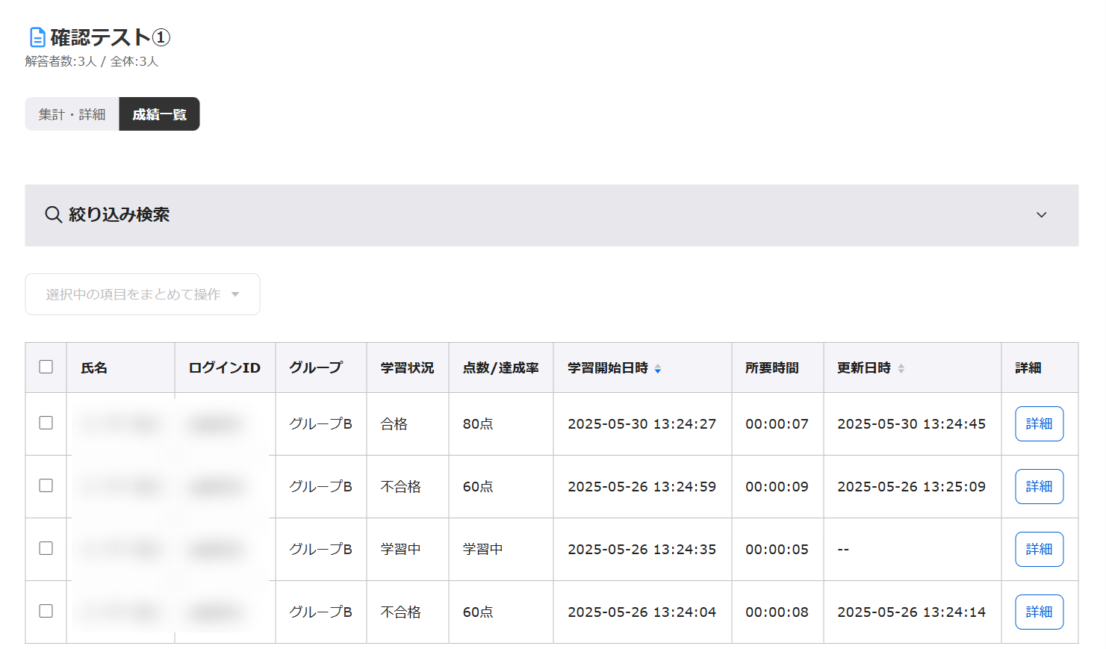
Task: Click the 点数/達成率 column header
Action: [500, 367]
